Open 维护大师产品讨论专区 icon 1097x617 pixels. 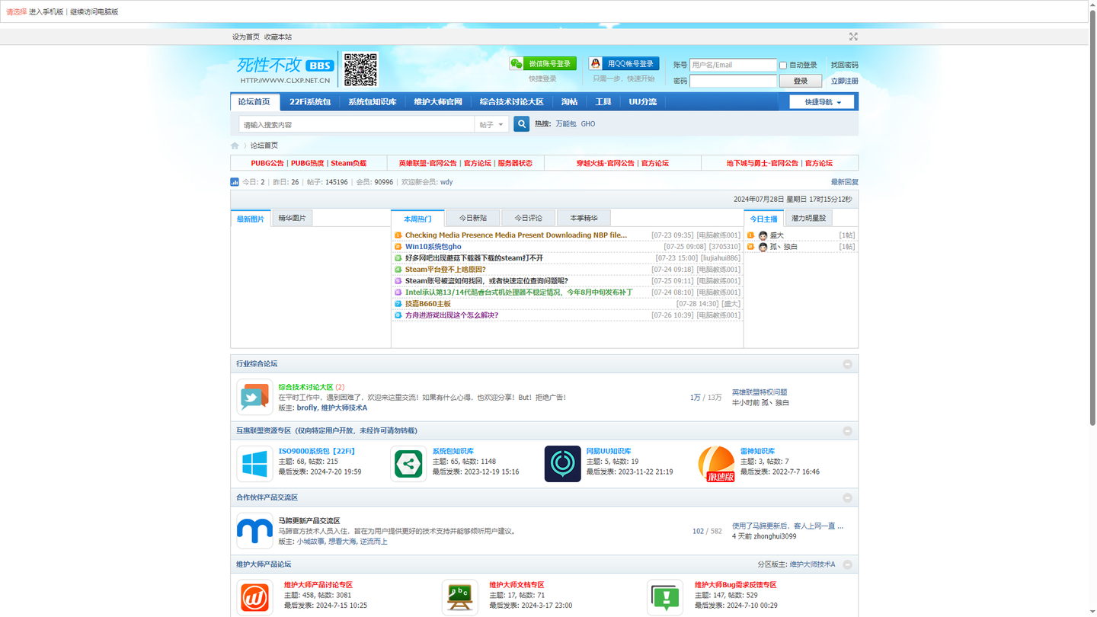coord(254,598)
